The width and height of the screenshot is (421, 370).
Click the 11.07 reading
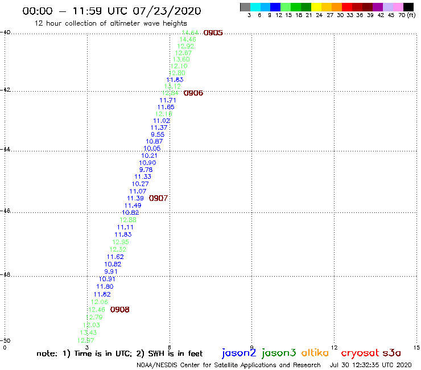pyautogui.click(x=138, y=191)
